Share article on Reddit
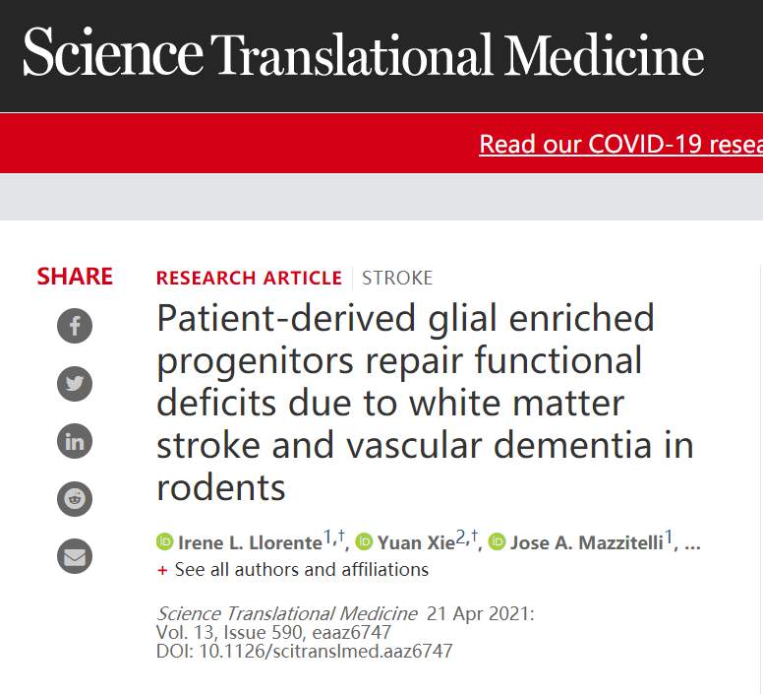This screenshot has height=694, width=763. click(75, 499)
